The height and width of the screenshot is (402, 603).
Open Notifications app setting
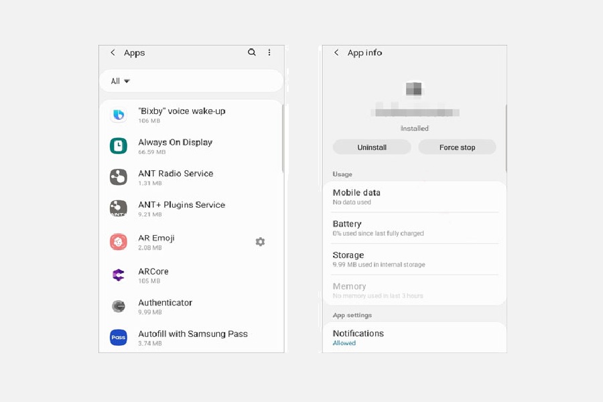pyautogui.click(x=414, y=337)
